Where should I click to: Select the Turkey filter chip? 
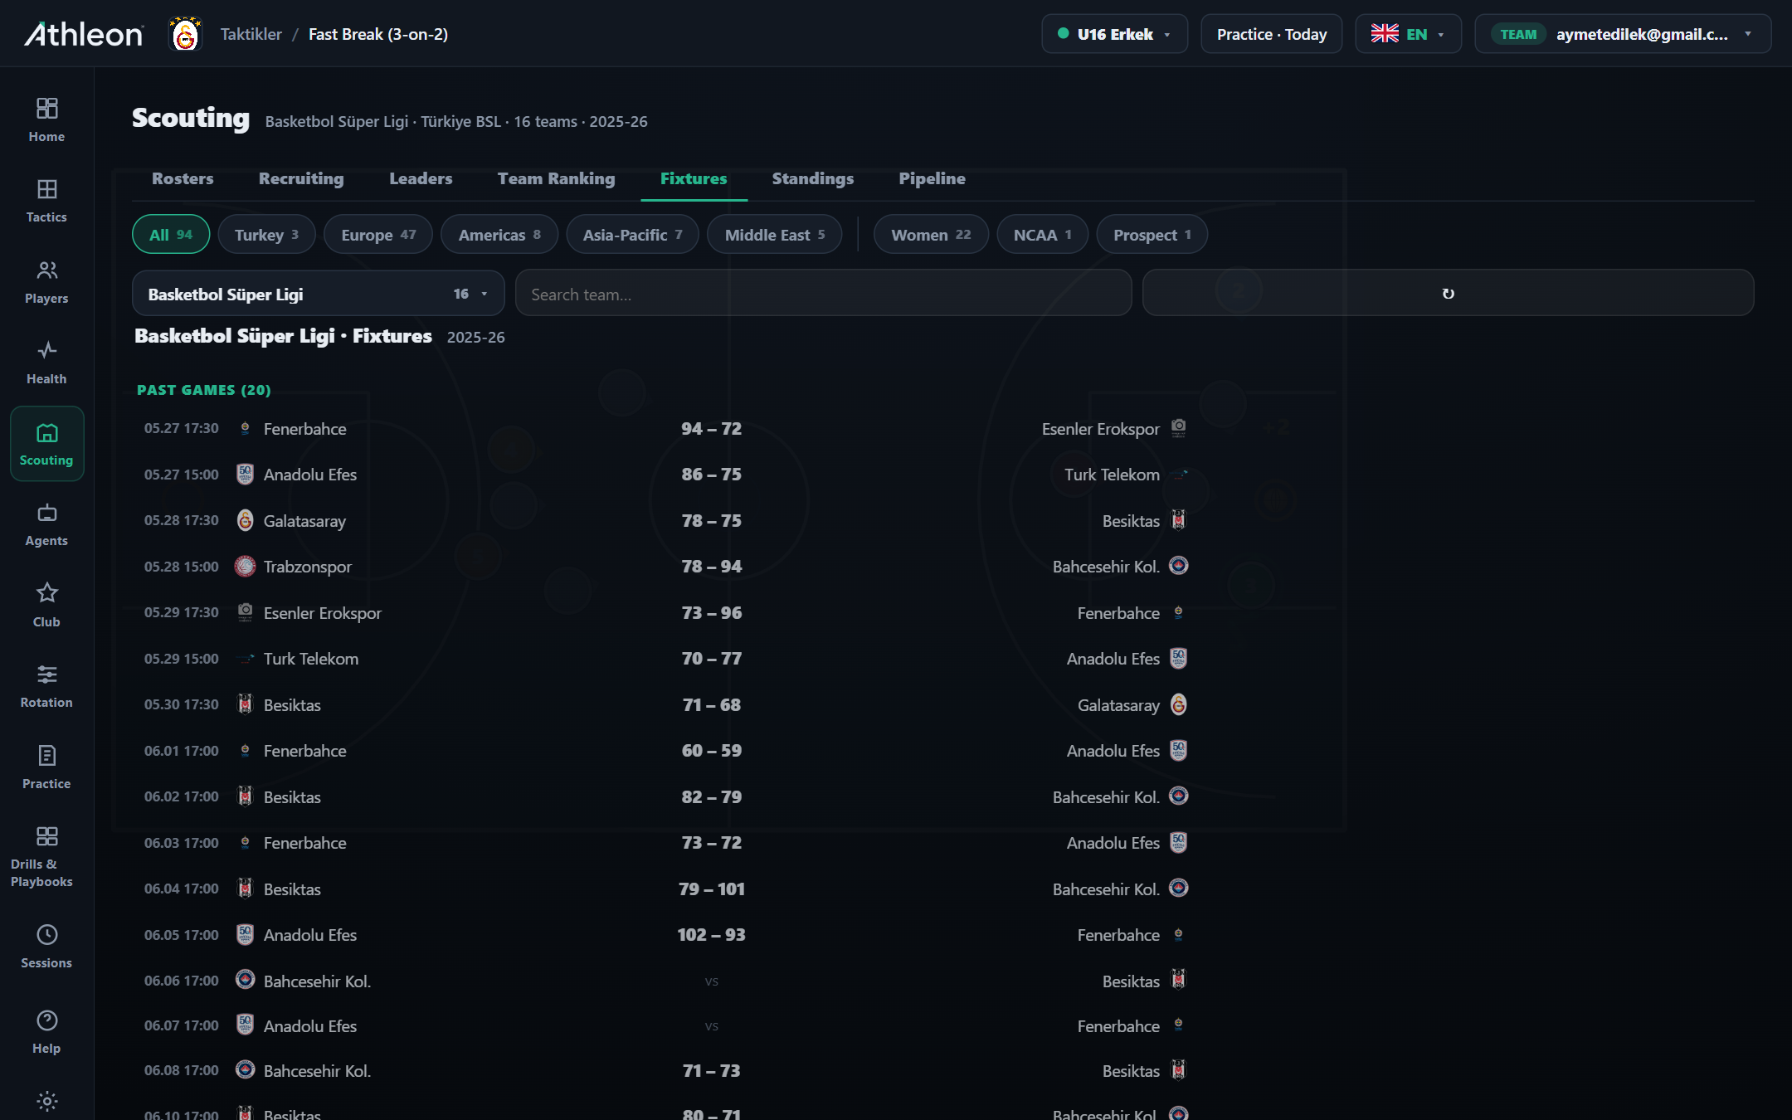pos(266,235)
